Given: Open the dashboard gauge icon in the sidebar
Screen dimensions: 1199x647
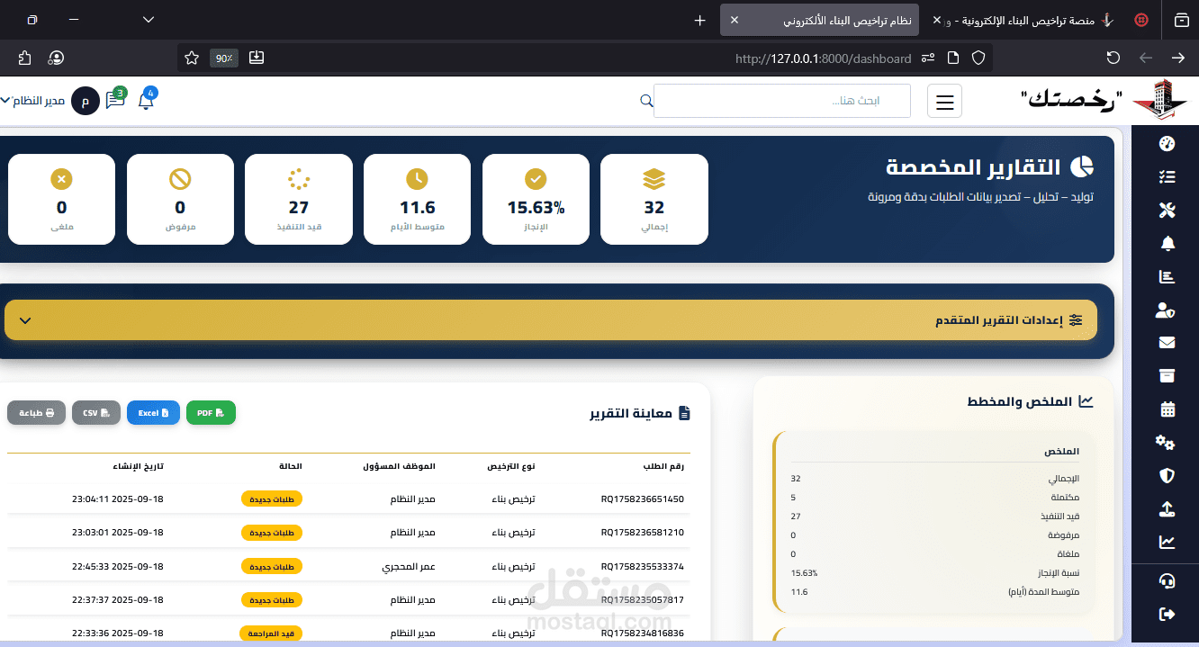Looking at the screenshot, I should click(x=1167, y=143).
